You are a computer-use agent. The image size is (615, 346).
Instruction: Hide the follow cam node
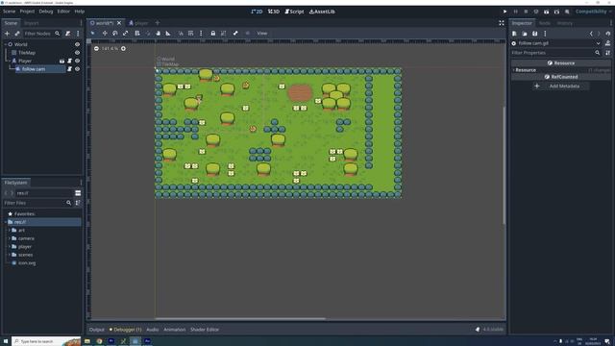[77, 69]
